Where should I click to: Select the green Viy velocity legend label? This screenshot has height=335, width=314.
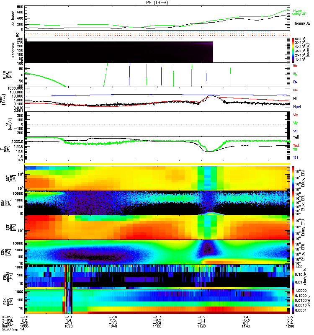point(296,123)
